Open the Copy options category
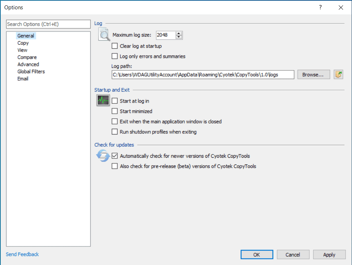The height and width of the screenshot is (265, 352). point(23,43)
